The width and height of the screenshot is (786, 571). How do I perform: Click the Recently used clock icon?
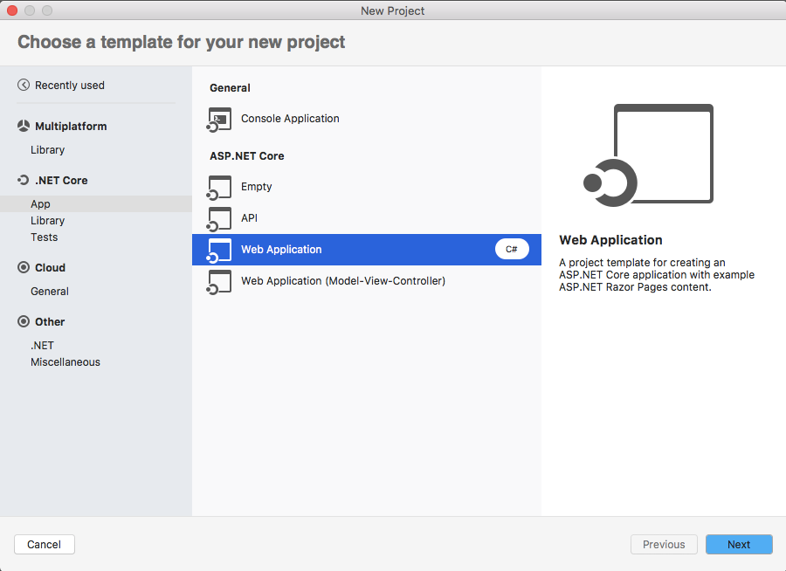point(24,85)
